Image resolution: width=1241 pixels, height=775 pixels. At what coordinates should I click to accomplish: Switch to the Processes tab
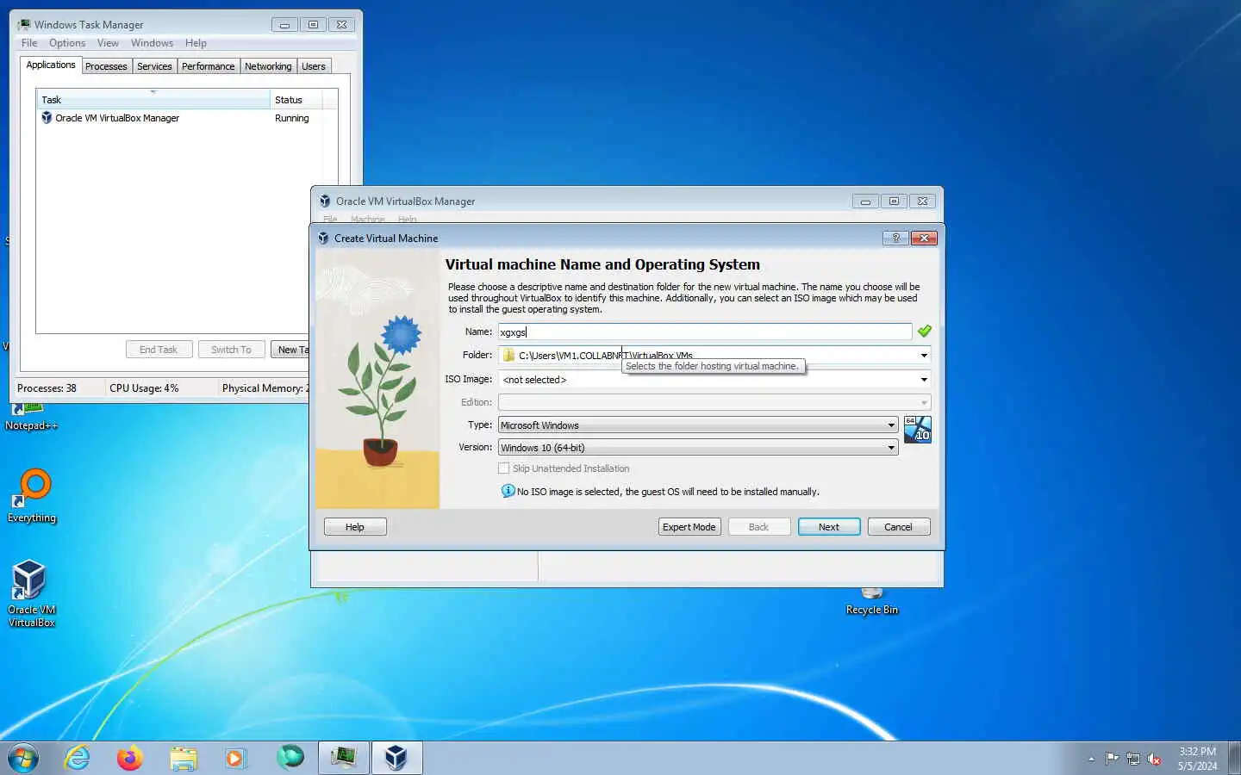[x=106, y=66]
